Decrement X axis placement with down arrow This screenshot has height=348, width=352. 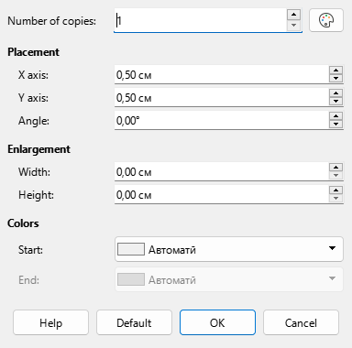coord(336,79)
